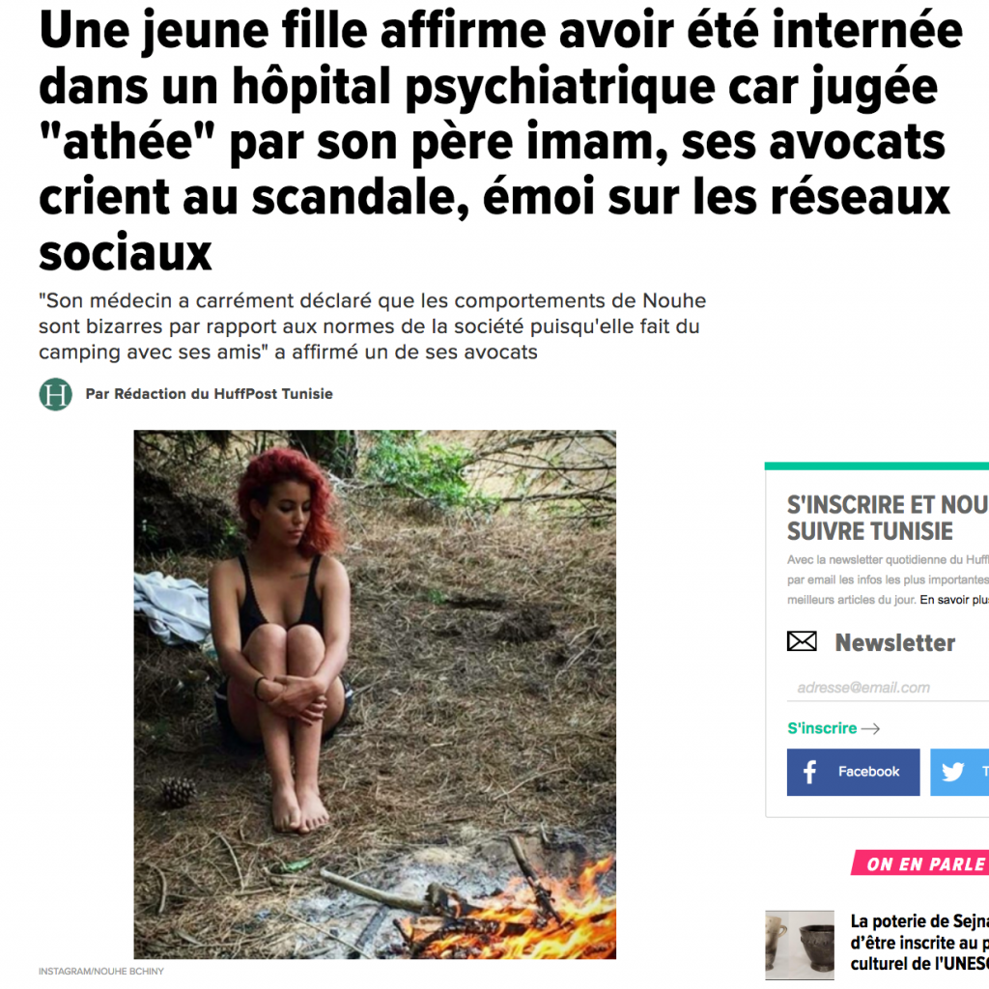The image size is (989, 989).
Task: Click the Facebook follow button
Action: click(853, 772)
